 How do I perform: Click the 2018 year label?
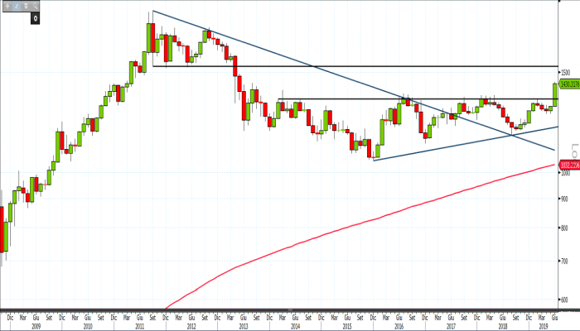coord(502,327)
